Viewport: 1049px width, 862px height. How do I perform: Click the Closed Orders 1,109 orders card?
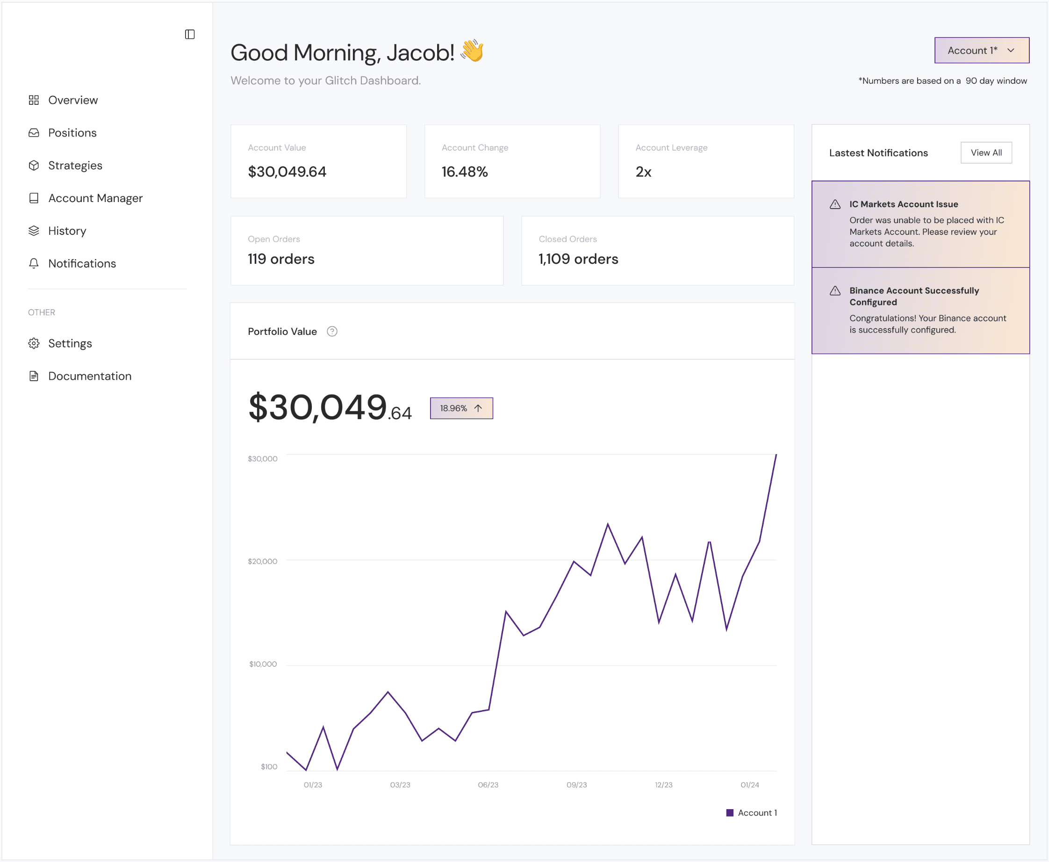coord(657,251)
